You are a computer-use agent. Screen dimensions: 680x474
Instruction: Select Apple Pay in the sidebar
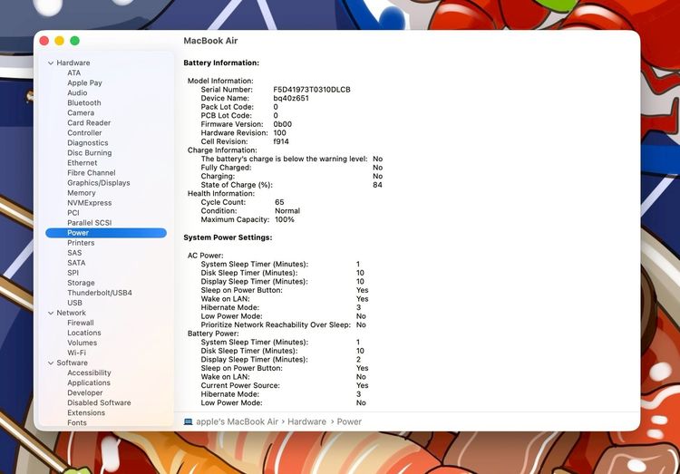[84, 82]
